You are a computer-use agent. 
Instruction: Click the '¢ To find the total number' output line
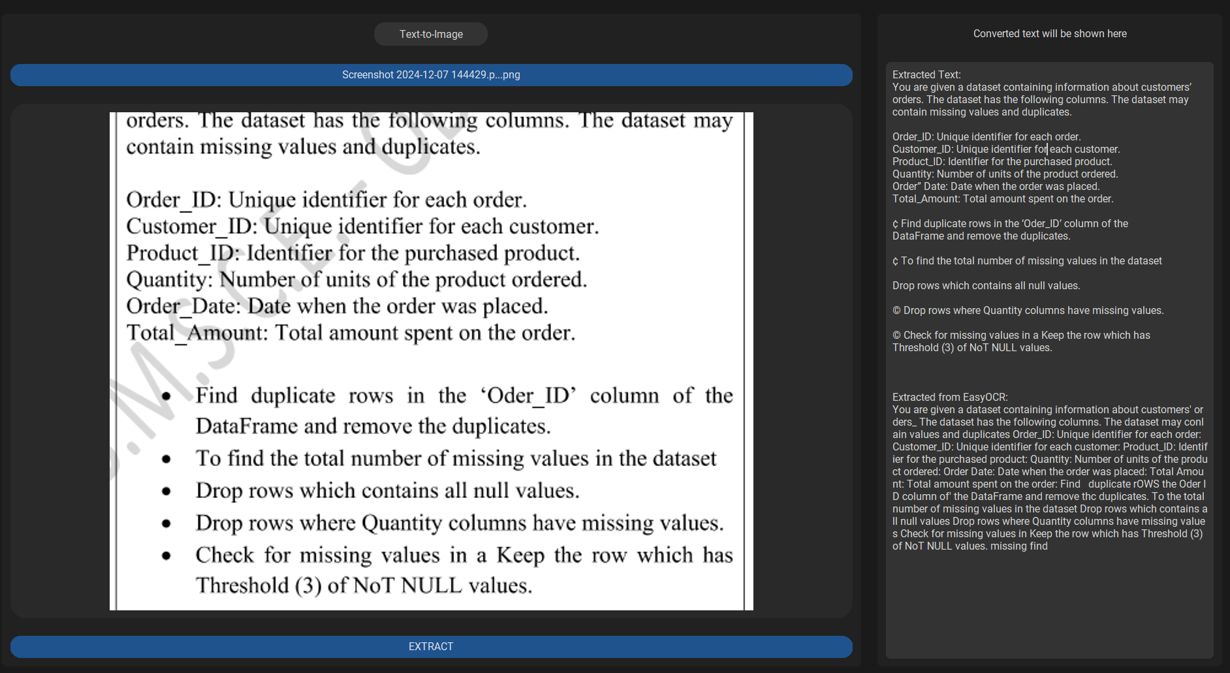click(x=1026, y=261)
